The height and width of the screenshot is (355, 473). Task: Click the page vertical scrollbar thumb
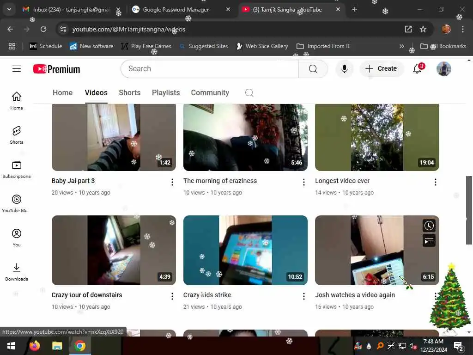click(469, 210)
